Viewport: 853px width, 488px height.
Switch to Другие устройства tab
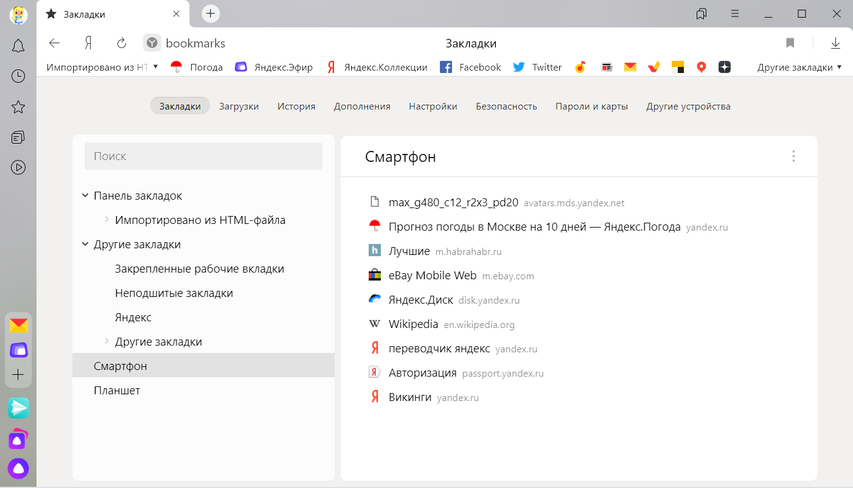pyautogui.click(x=688, y=106)
